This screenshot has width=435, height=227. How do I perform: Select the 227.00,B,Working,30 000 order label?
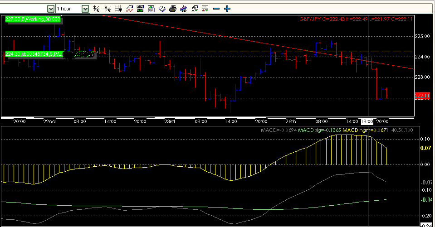33,19
